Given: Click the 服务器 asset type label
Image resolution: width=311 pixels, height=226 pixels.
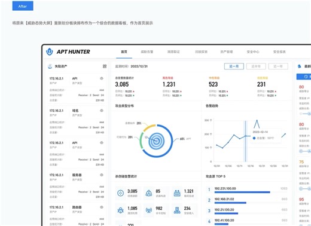Looking at the screenshot, I should (77, 175).
